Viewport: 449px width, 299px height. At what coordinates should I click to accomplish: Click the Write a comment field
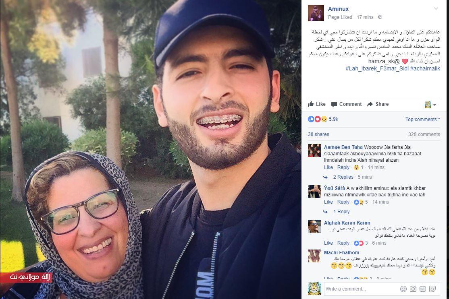(x=362, y=289)
